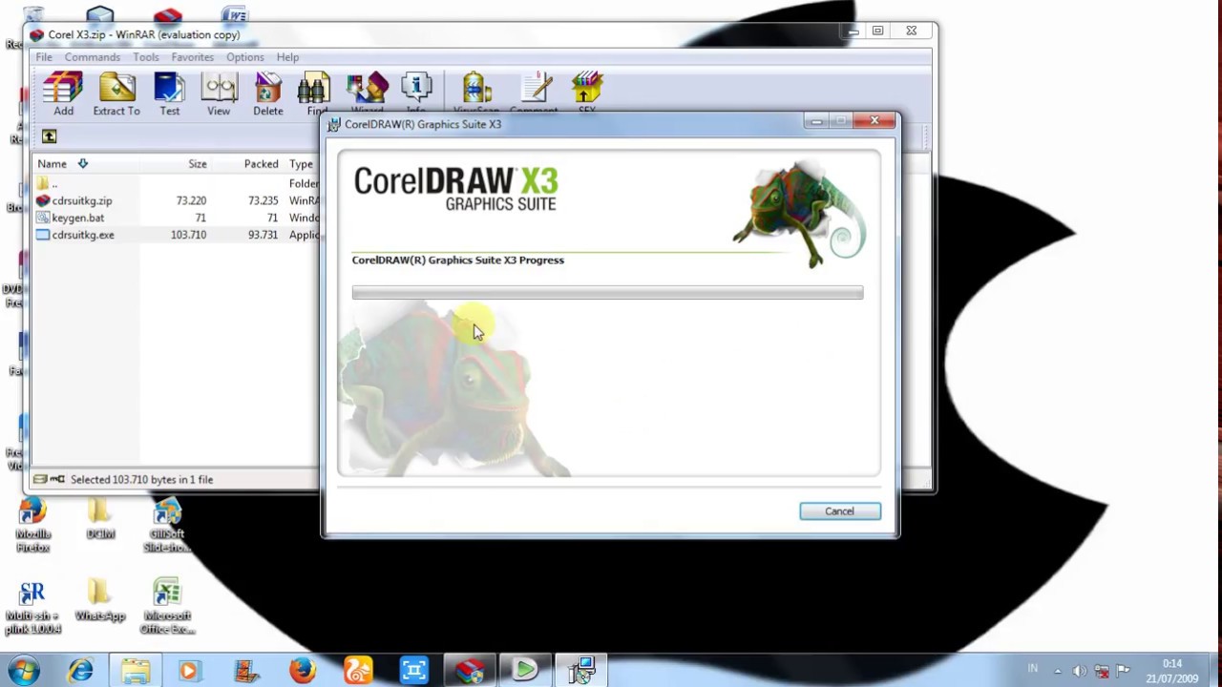Screen dimensions: 1222x687
Task: Select cdrsuitkg.exe in the archive list
Action: 83,235
